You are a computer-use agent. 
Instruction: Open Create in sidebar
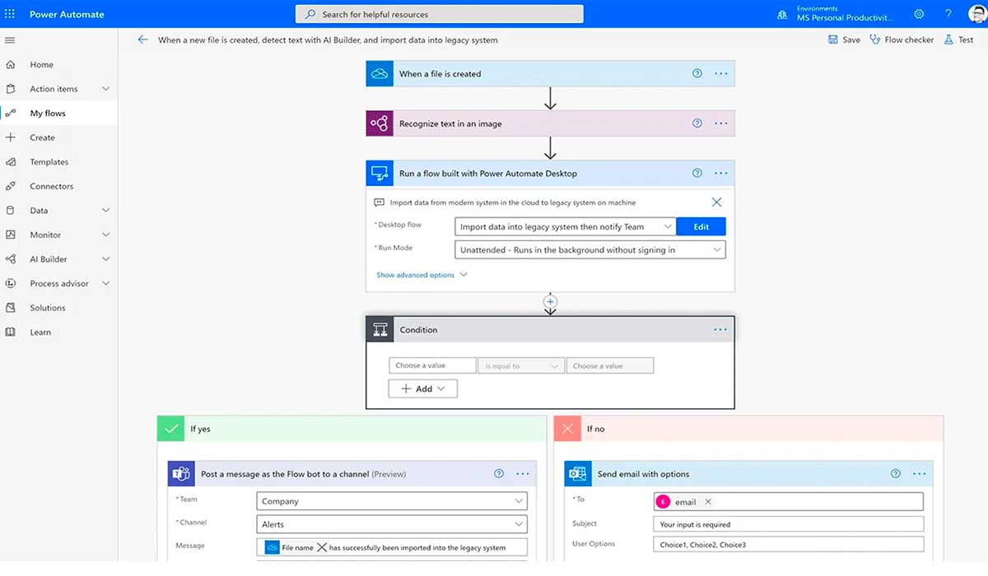coord(58,137)
